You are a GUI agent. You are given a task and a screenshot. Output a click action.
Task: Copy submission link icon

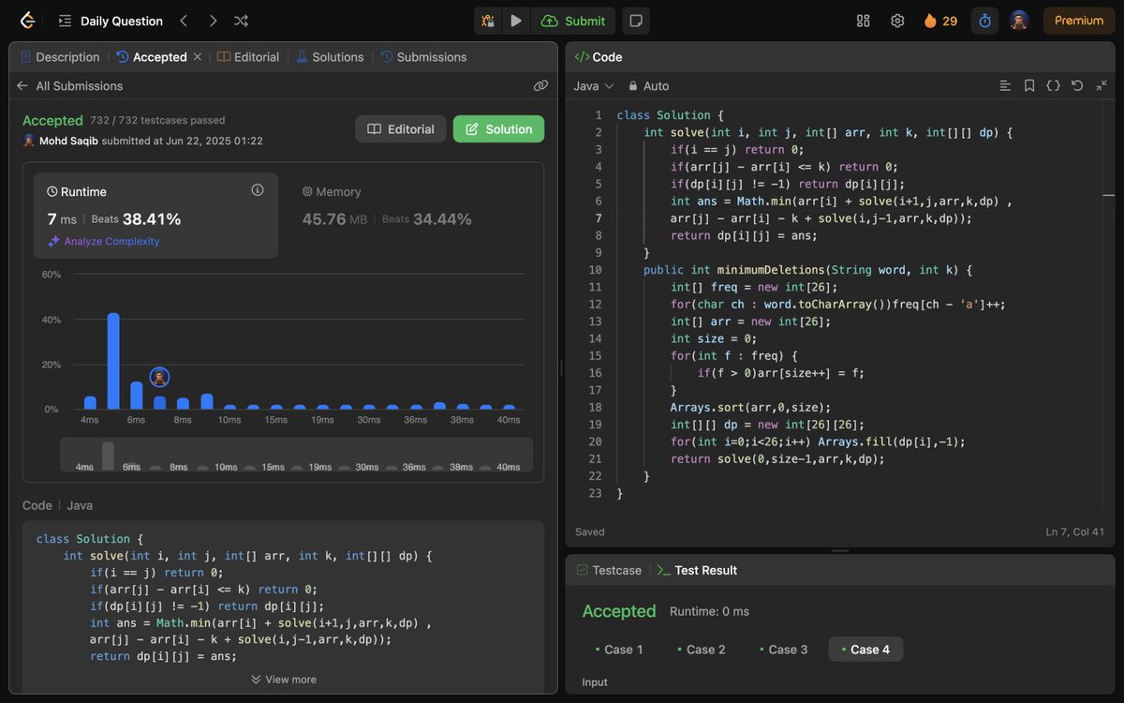540,86
